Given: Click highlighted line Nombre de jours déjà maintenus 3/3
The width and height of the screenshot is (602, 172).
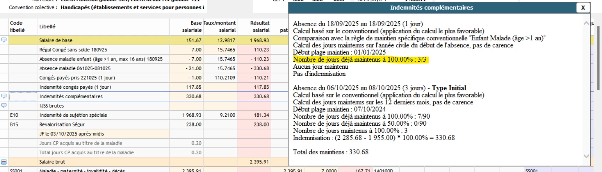Looking at the screenshot, I should tap(360, 59).
